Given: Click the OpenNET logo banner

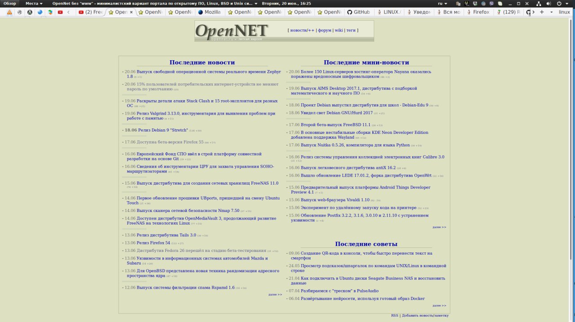Looking at the screenshot, I should point(232,31).
